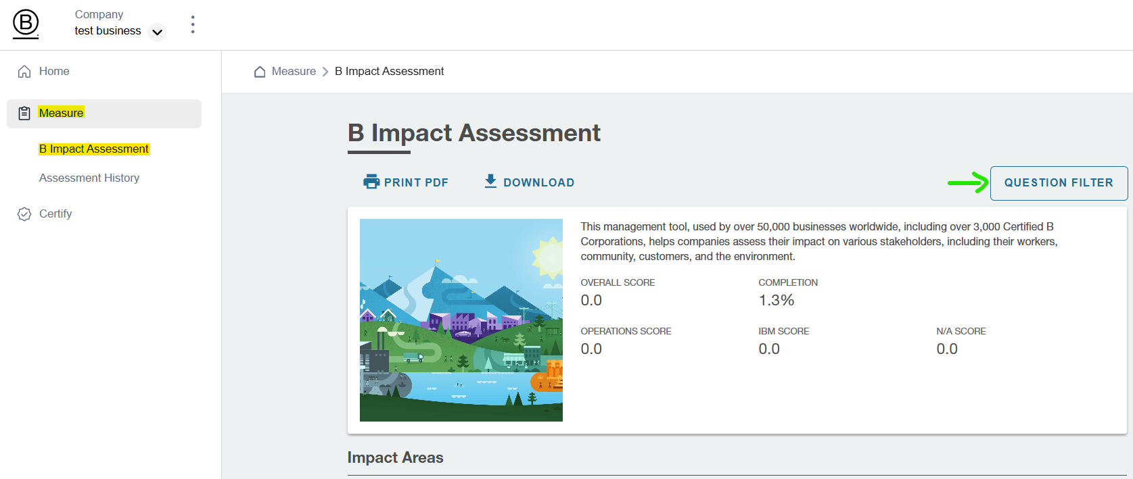Click the 1.3% completion value
Viewport: 1133px width, 479px height.
pyautogui.click(x=777, y=300)
